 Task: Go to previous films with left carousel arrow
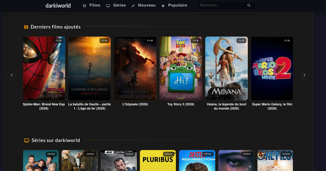click(x=12, y=75)
